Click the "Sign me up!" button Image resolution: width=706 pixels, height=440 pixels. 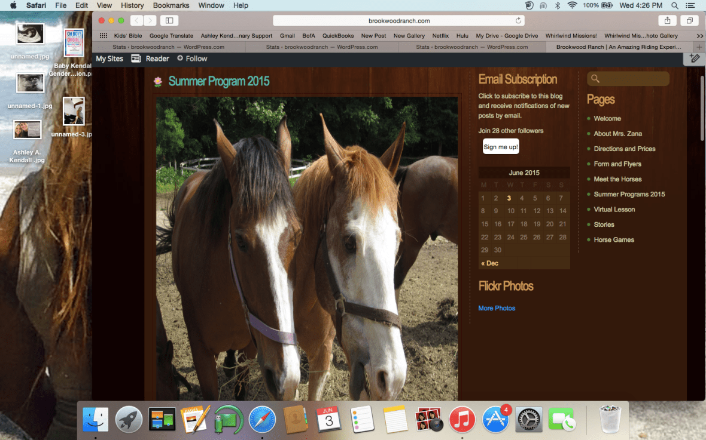(501, 146)
